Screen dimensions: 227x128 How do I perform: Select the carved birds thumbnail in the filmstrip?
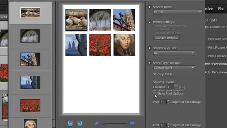(30, 13)
